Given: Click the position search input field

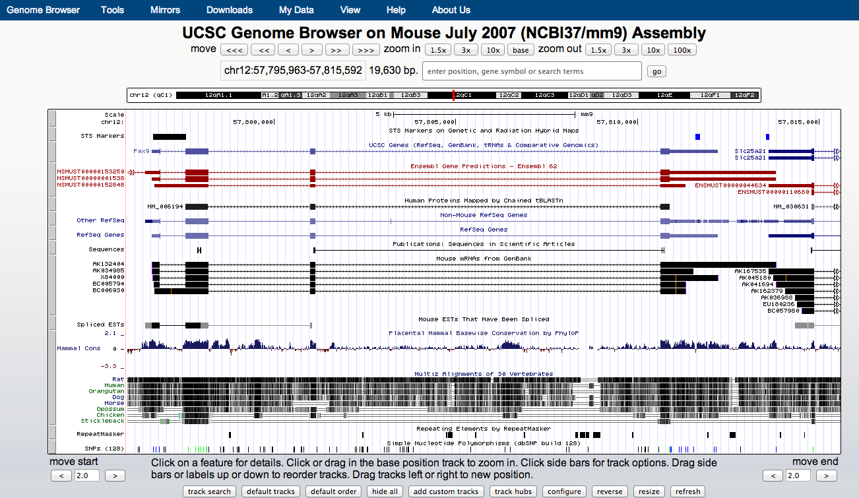Looking at the screenshot, I should tap(531, 71).
